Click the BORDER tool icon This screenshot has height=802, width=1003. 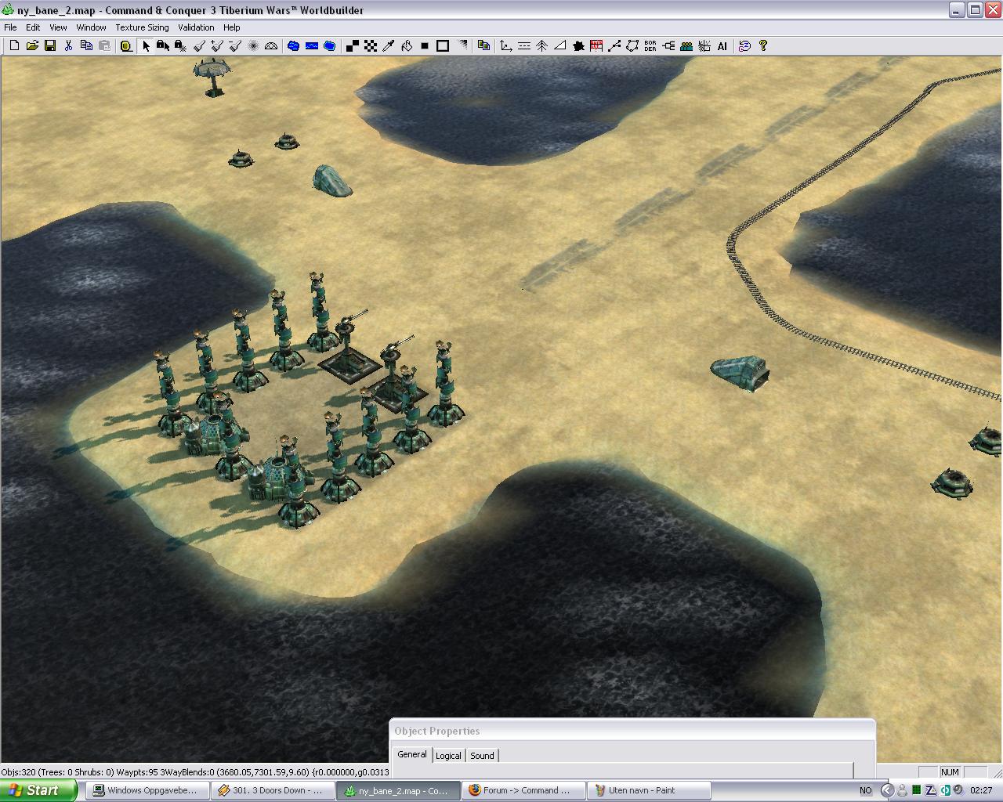point(650,46)
